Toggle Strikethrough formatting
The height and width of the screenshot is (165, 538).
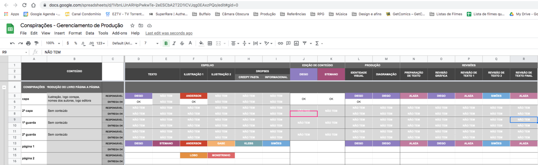tap(182, 43)
